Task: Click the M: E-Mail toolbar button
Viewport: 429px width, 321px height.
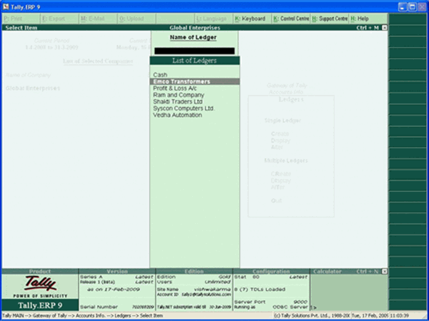Action: click(98, 19)
